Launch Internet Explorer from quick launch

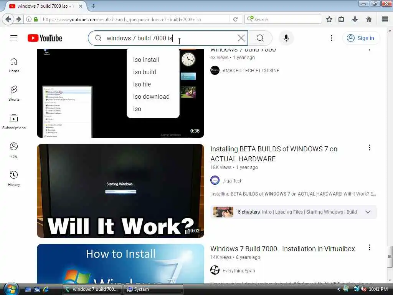46,289
